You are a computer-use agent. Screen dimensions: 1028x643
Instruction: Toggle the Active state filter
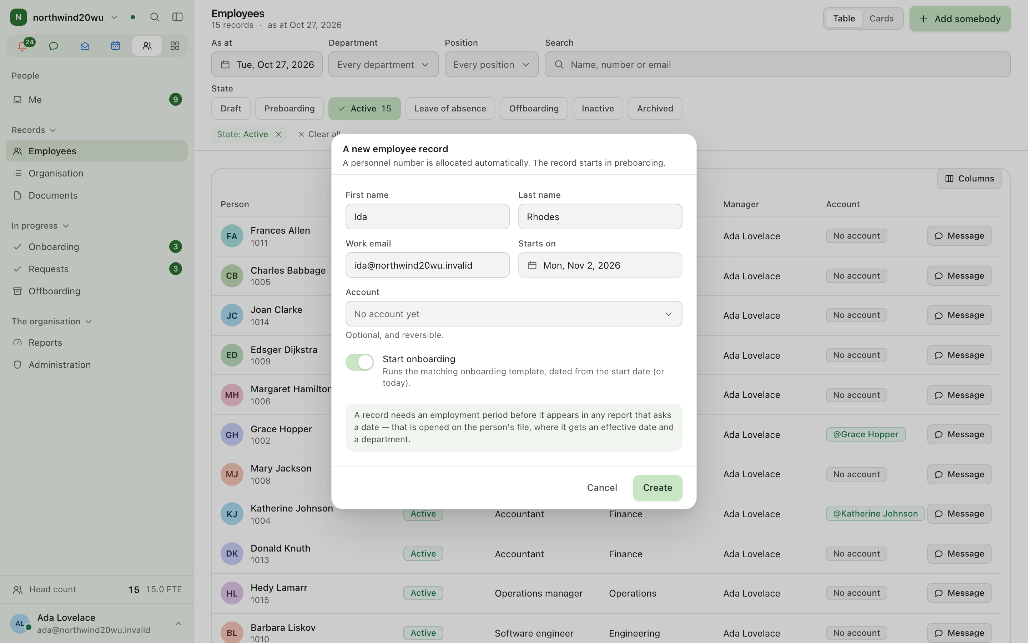tap(364, 109)
